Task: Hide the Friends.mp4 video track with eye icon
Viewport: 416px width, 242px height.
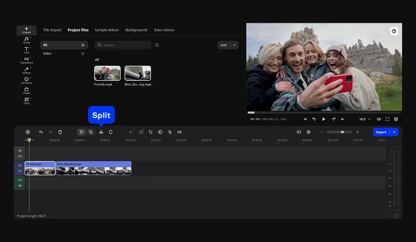Action: coord(20,166)
